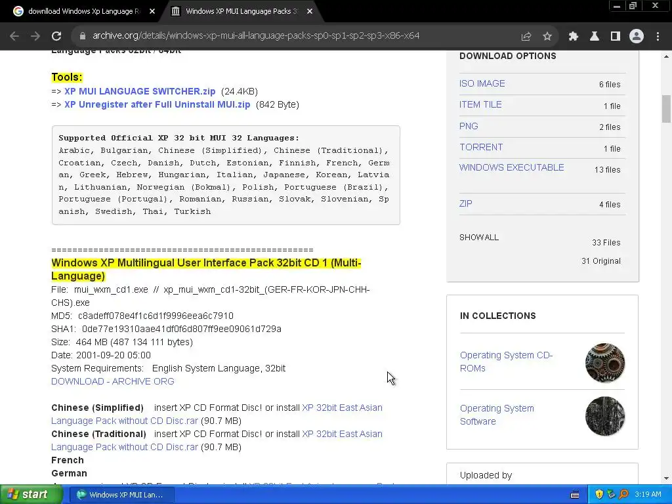Viewport: 672px width, 504px height.
Task: Click the 'Supported Official XP 32 bit MUI' heading
Action: [x=178, y=138]
